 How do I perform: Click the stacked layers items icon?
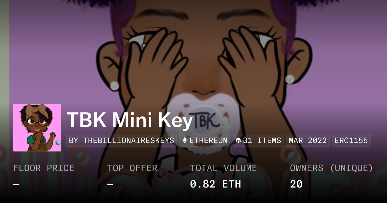point(238,140)
